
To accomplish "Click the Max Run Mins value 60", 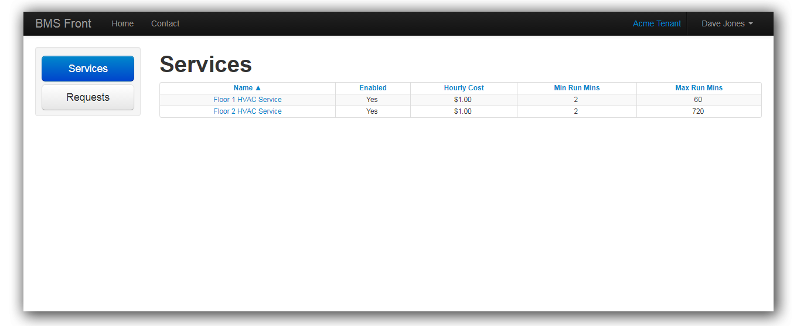I will pyautogui.click(x=698, y=100).
